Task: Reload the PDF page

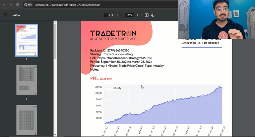Action: point(17,5)
